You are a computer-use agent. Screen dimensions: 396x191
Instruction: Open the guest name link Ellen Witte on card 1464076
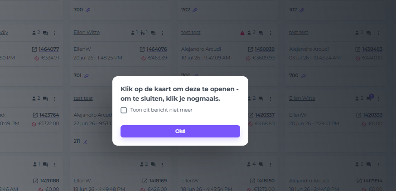pos(87,32)
